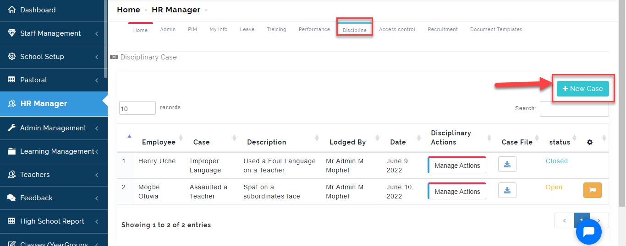Sort table by Date column
Viewport: 626px width, 246px height.
[419, 138]
